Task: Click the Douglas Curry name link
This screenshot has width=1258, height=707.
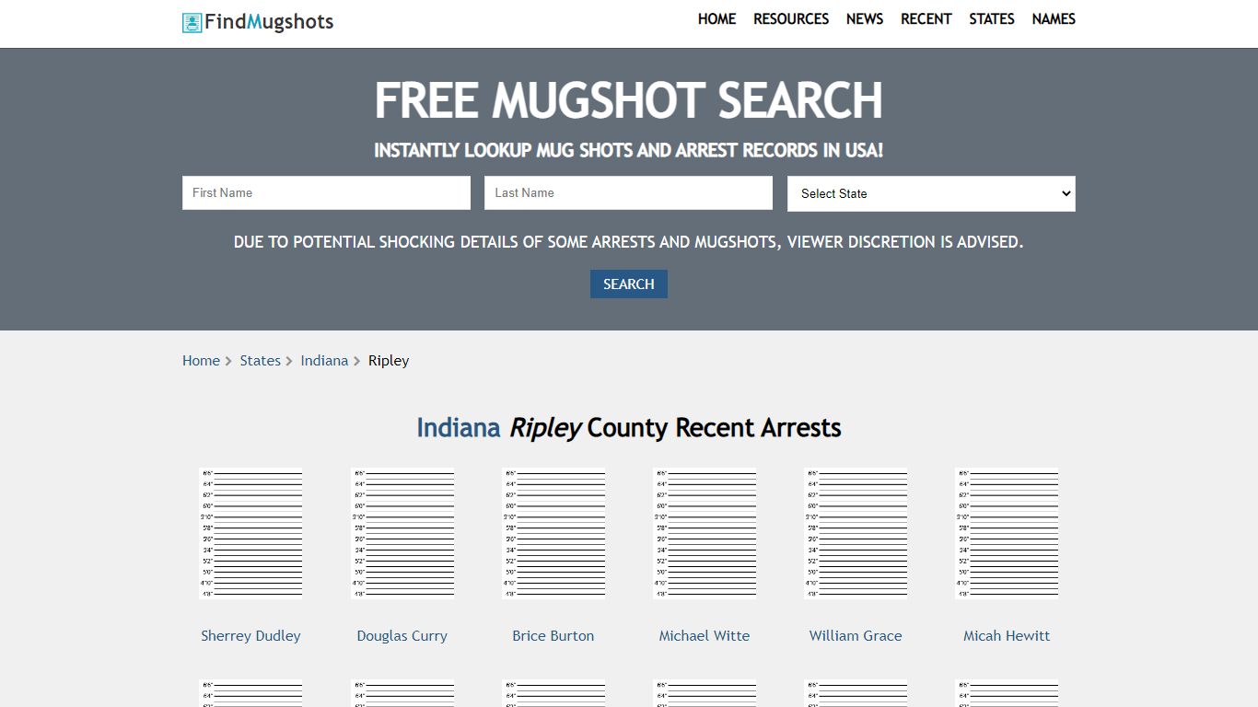Action: pos(402,636)
